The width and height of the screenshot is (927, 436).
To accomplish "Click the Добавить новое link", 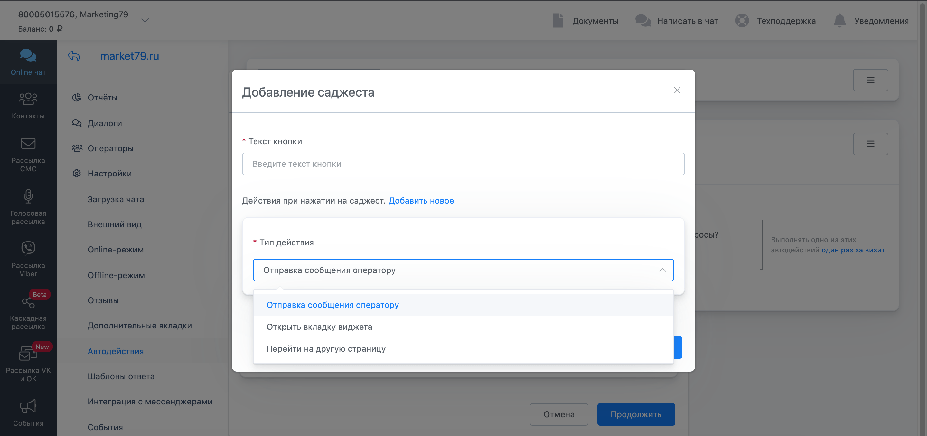I will coord(421,201).
